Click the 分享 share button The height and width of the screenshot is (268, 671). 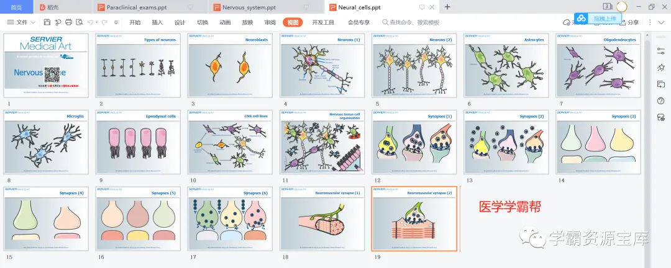629,23
